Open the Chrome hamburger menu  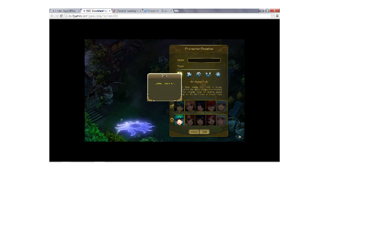point(277,16)
